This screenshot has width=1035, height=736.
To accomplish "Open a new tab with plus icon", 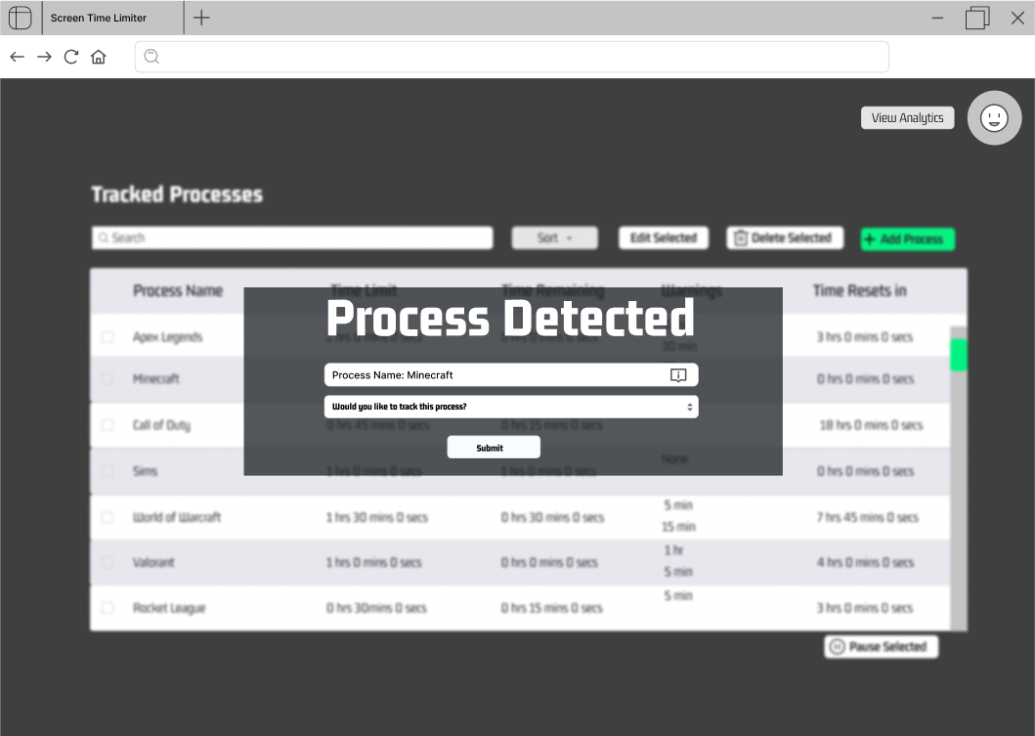I will click(201, 18).
